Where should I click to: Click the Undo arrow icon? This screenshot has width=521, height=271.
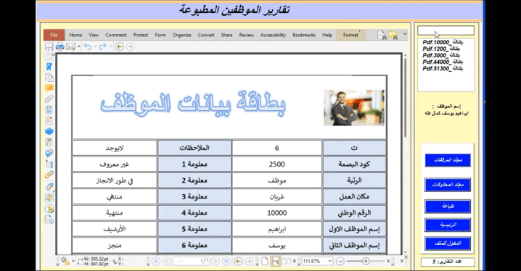(88, 47)
